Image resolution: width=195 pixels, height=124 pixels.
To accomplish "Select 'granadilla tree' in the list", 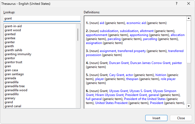I will 40,86.
